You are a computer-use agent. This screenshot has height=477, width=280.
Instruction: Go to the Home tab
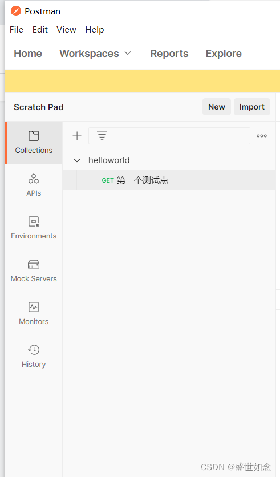point(28,54)
